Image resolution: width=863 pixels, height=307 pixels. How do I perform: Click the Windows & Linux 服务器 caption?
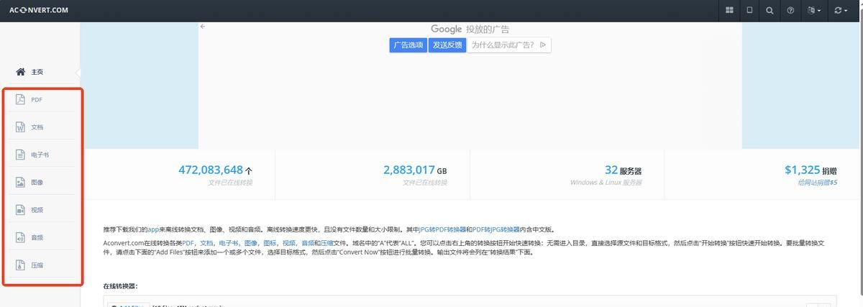click(606, 183)
